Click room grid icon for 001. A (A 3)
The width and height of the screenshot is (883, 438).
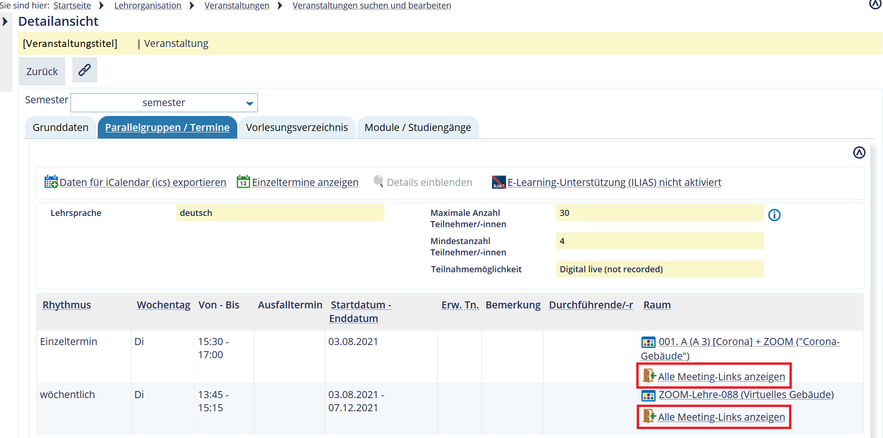point(649,342)
